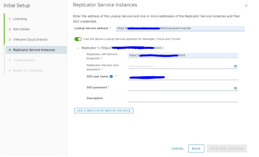This screenshot has width=259, height=157.
Task: Close the Replicator Service Instances dialog
Action: coord(246,6)
